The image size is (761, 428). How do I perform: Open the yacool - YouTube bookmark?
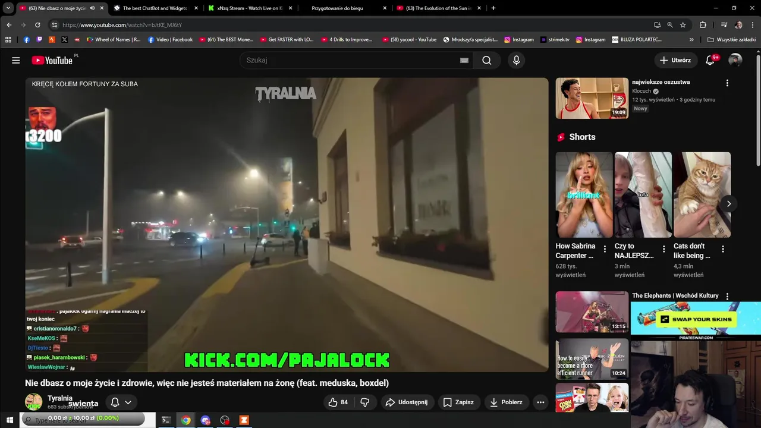[x=409, y=40]
